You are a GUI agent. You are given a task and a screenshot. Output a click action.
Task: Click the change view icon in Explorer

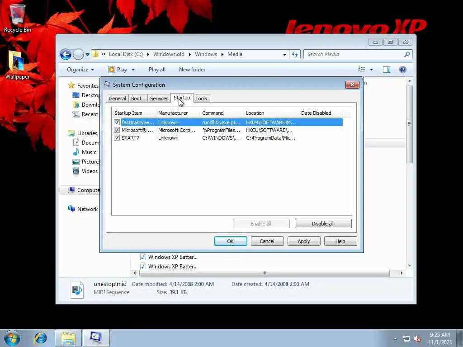coord(362,70)
